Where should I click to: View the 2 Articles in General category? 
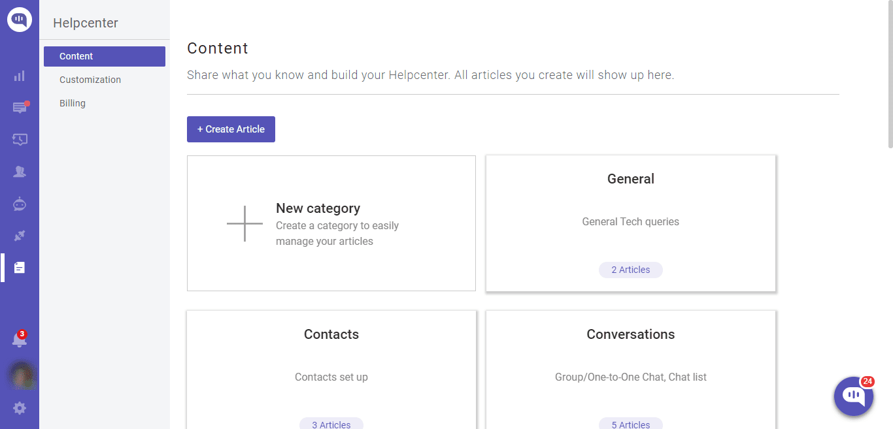[x=630, y=270]
